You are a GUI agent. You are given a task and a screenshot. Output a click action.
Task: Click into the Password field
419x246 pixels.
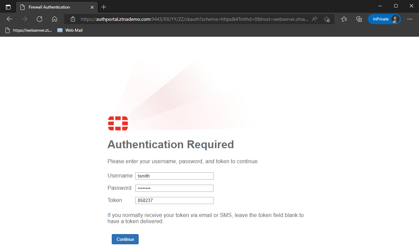174,188
